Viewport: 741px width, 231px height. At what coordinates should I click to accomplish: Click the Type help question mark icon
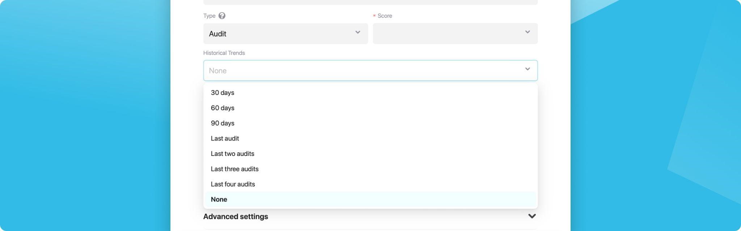coord(222,16)
